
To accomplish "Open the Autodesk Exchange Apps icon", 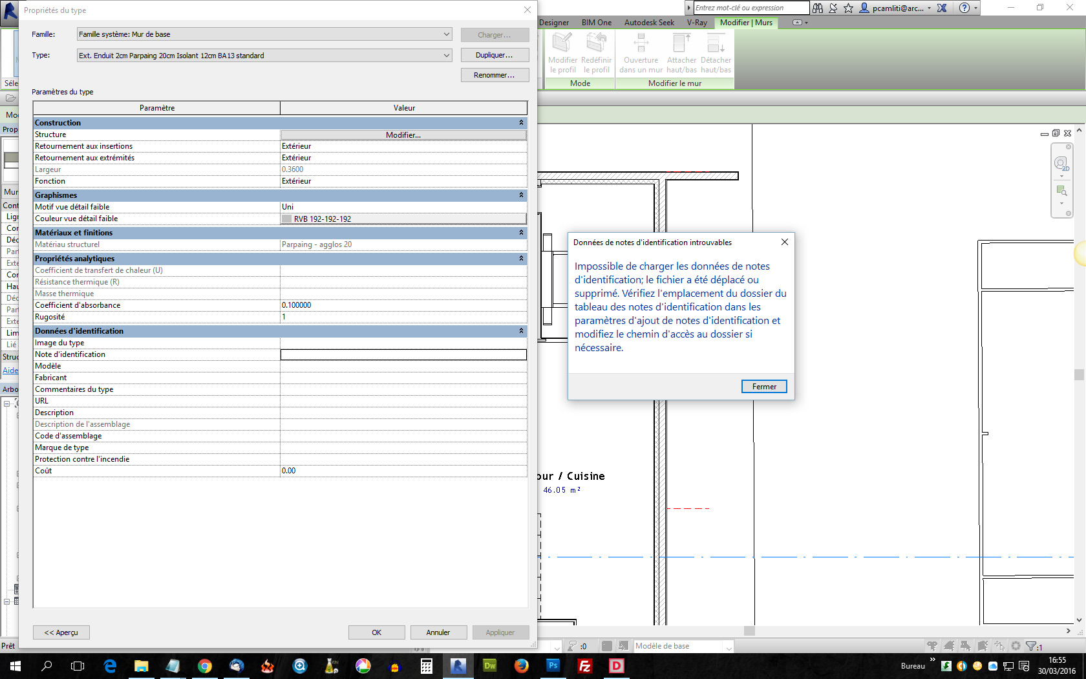I will coord(942,8).
